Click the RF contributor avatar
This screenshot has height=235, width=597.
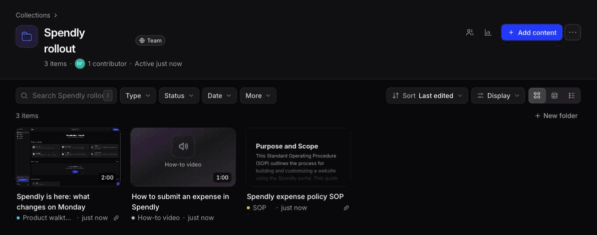coord(80,63)
